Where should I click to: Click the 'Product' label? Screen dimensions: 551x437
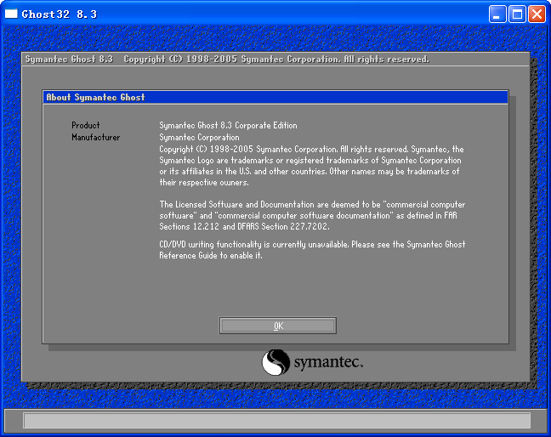pyautogui.click(x=85, y=125)
